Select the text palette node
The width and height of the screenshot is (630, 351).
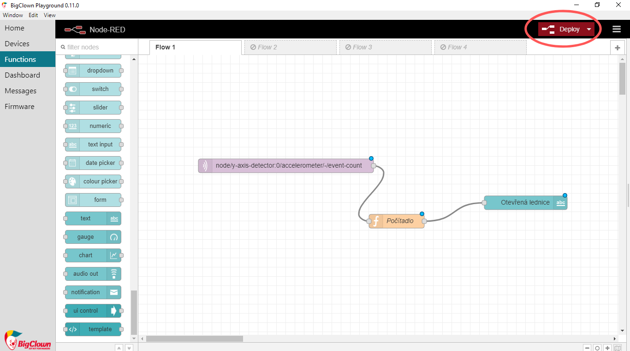coord(93,218)
